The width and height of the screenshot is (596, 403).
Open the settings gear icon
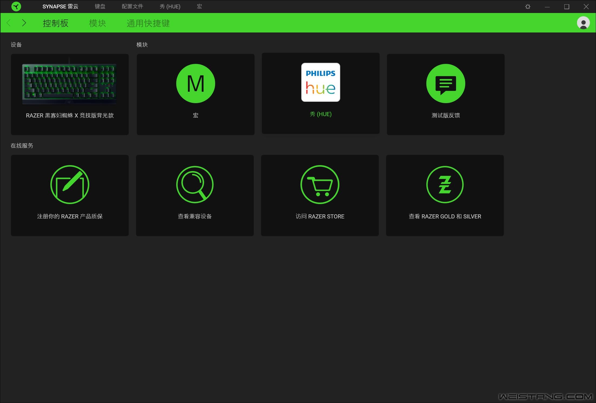[x=528, y=6]
